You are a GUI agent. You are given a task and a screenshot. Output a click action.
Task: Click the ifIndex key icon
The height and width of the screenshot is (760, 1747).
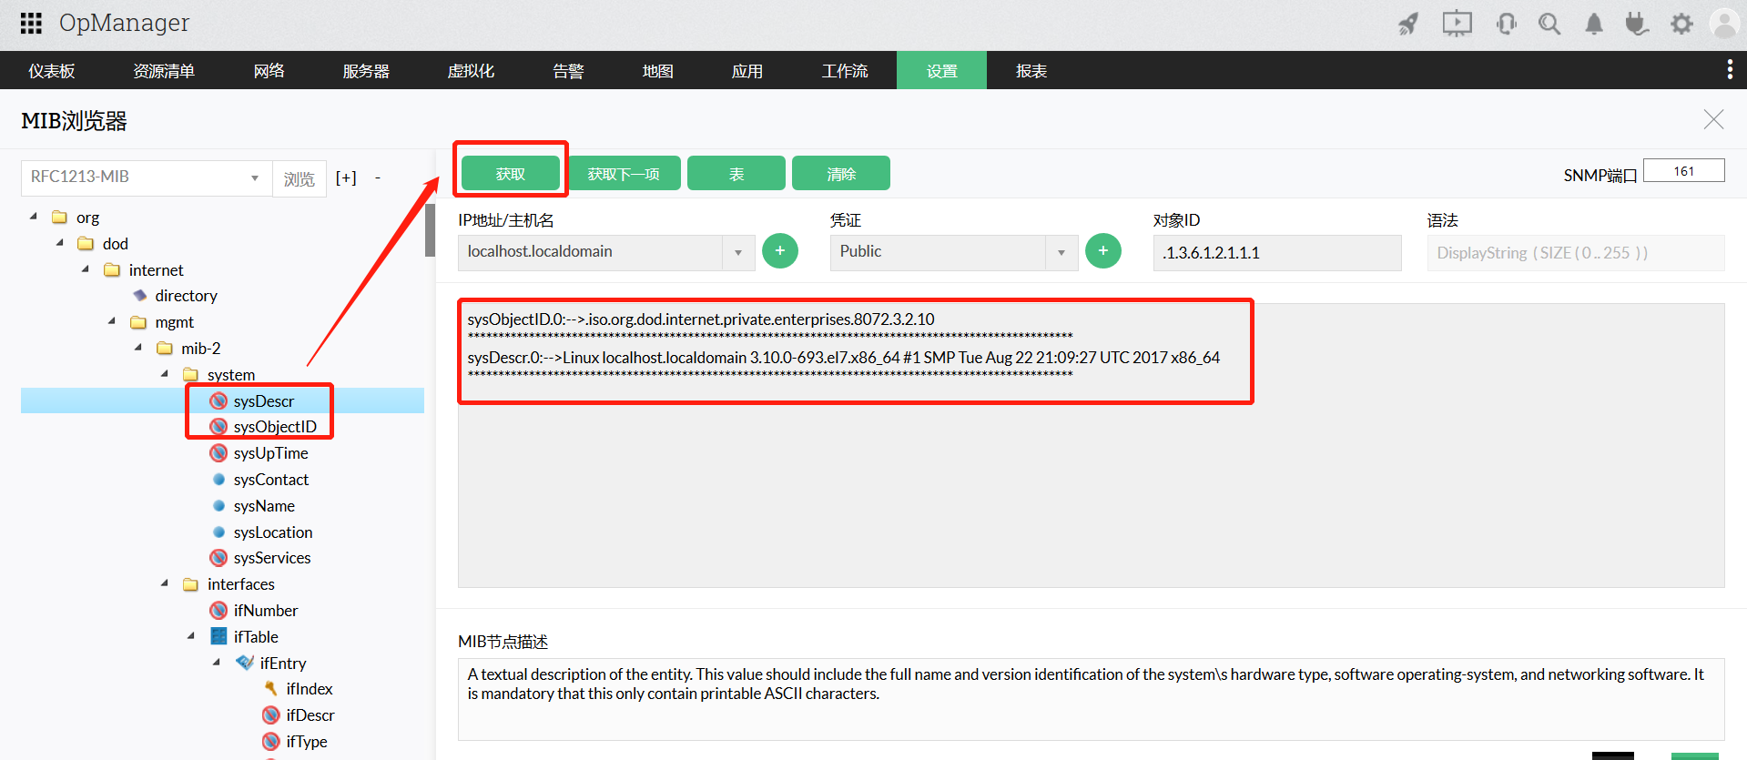coord(271,689)
